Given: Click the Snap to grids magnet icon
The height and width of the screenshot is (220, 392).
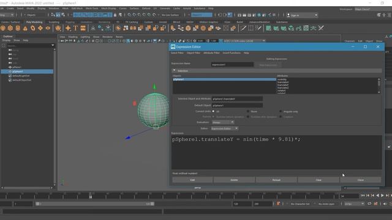Looking at the screenshot, I should click(129, 15).
